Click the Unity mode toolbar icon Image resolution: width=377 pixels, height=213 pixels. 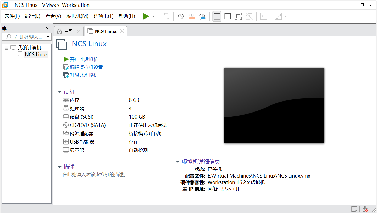click(249, 16)
